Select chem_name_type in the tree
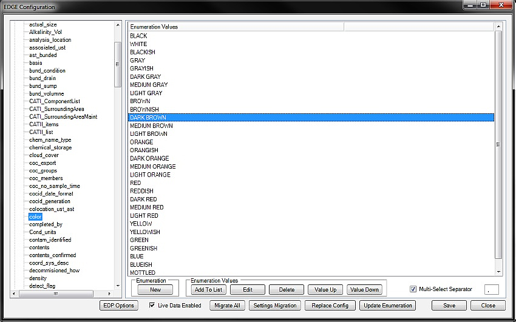 (50, 139)
